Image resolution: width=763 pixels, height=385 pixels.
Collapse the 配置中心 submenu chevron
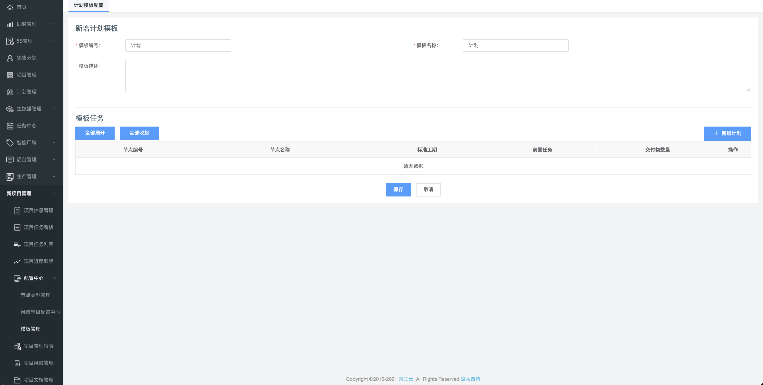54,278
